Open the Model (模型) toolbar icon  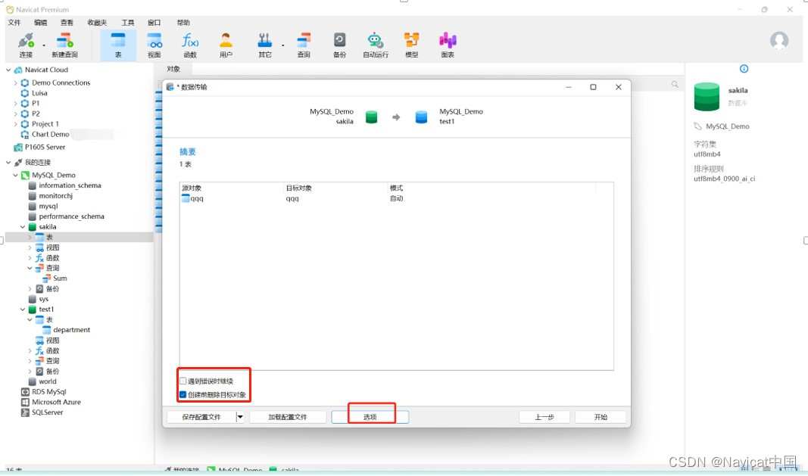click(412, 45)
